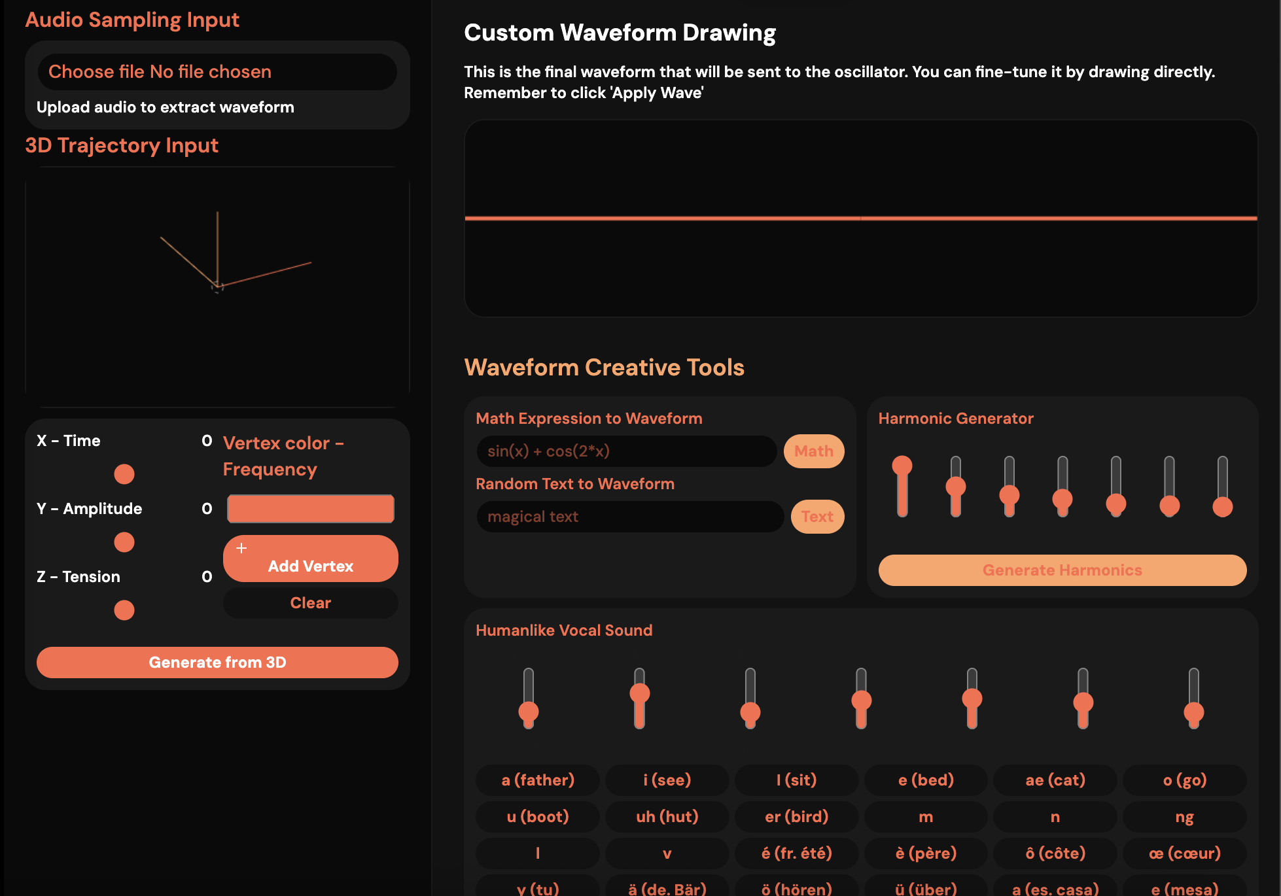The width and height of the screenshot is (1281, 896).
Task: Select the 'er (bird)' vocal sound
Action: click(x=796, y=816)
